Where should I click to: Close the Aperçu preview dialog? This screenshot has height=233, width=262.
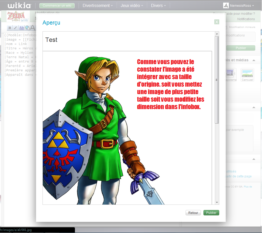coord(217,22)
